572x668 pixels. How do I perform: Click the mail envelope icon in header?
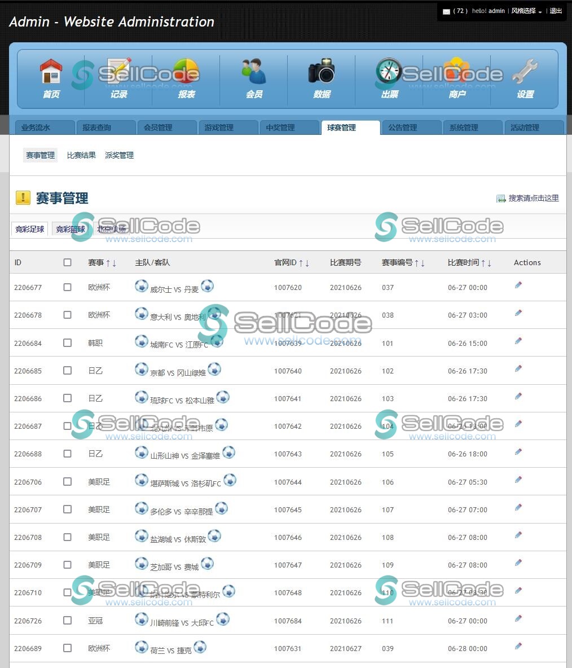(x=446, y=11)
